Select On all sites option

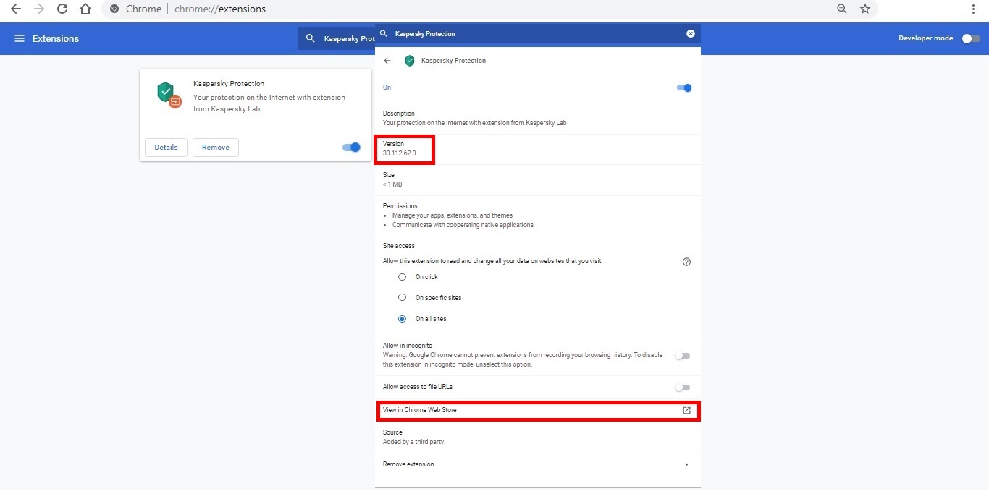click(403, 319)
